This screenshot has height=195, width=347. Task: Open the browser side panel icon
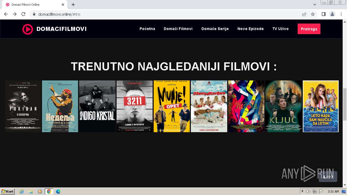pos(323,14)
